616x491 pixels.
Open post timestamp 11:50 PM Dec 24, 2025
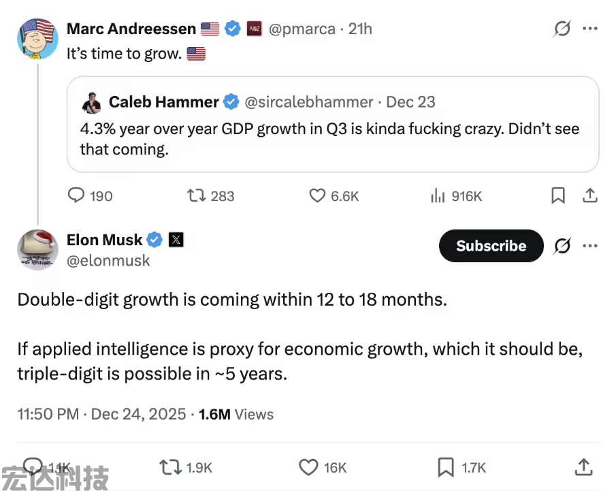(x=101, y=414)
